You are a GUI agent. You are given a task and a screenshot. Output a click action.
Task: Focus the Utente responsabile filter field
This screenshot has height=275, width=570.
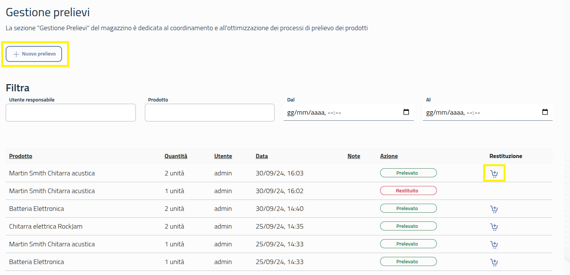tap(71, 112)
